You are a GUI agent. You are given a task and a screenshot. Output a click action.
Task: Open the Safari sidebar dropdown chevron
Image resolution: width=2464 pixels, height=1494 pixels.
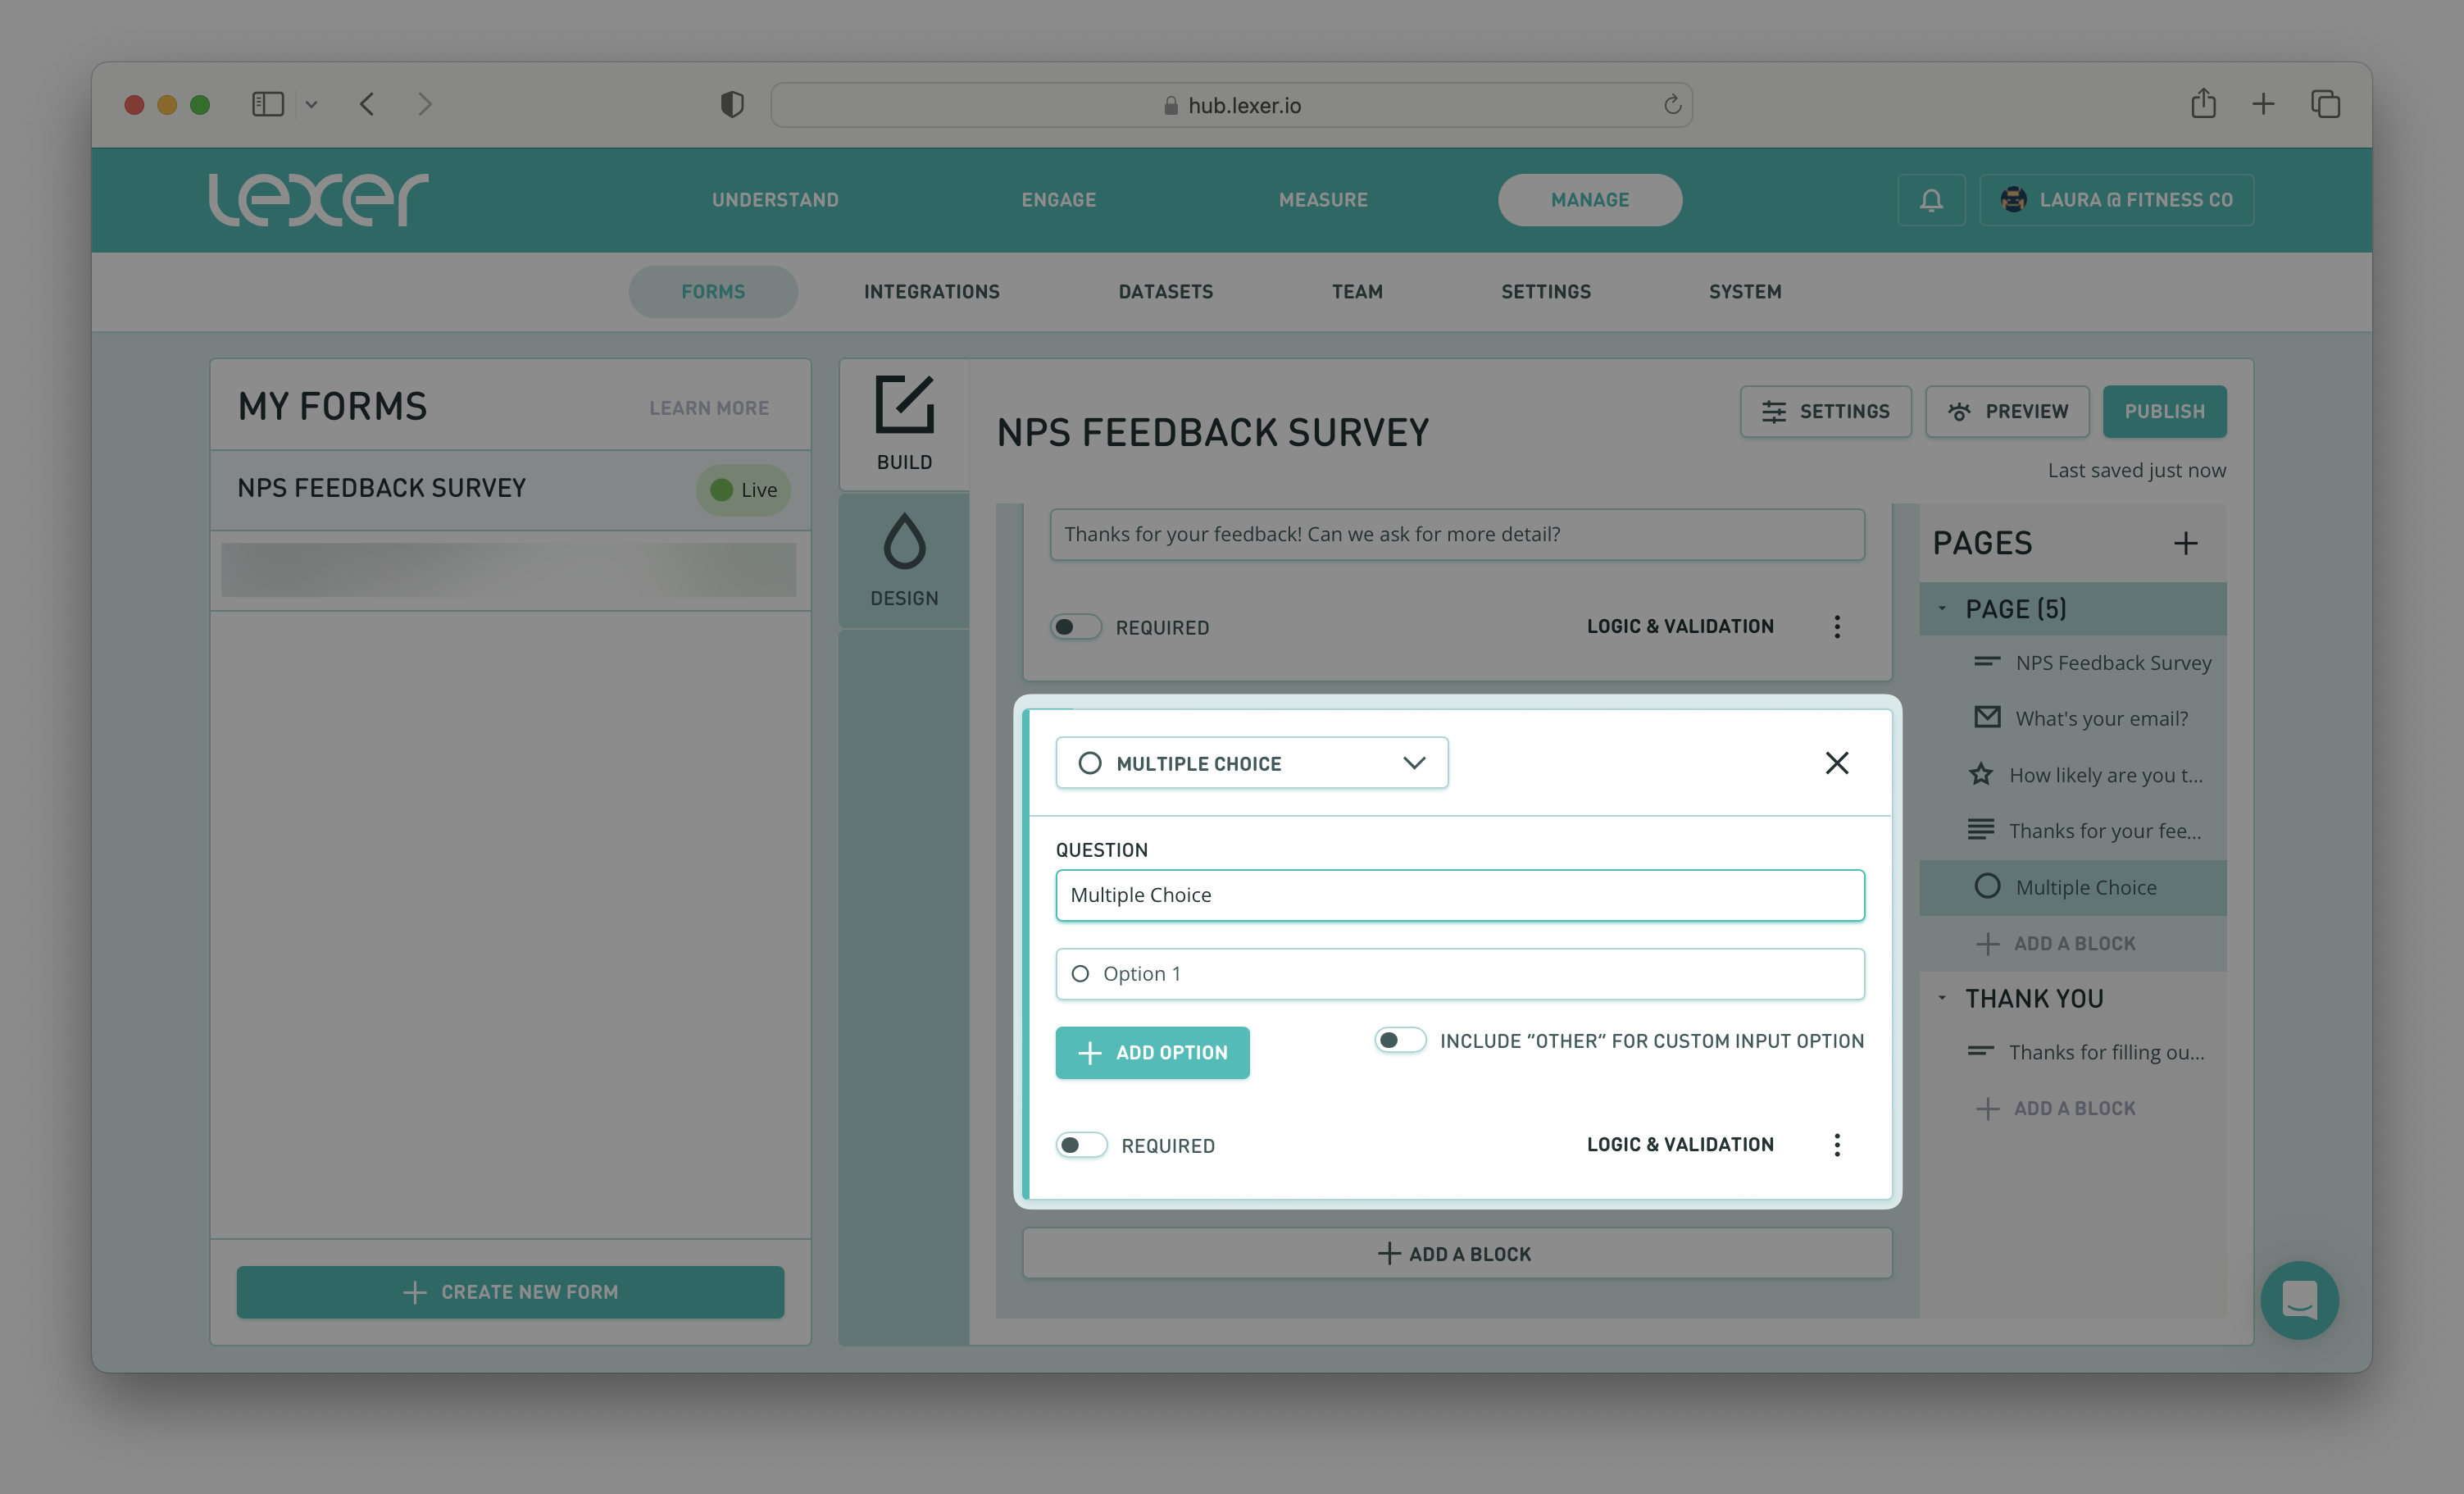coord(311,104)
